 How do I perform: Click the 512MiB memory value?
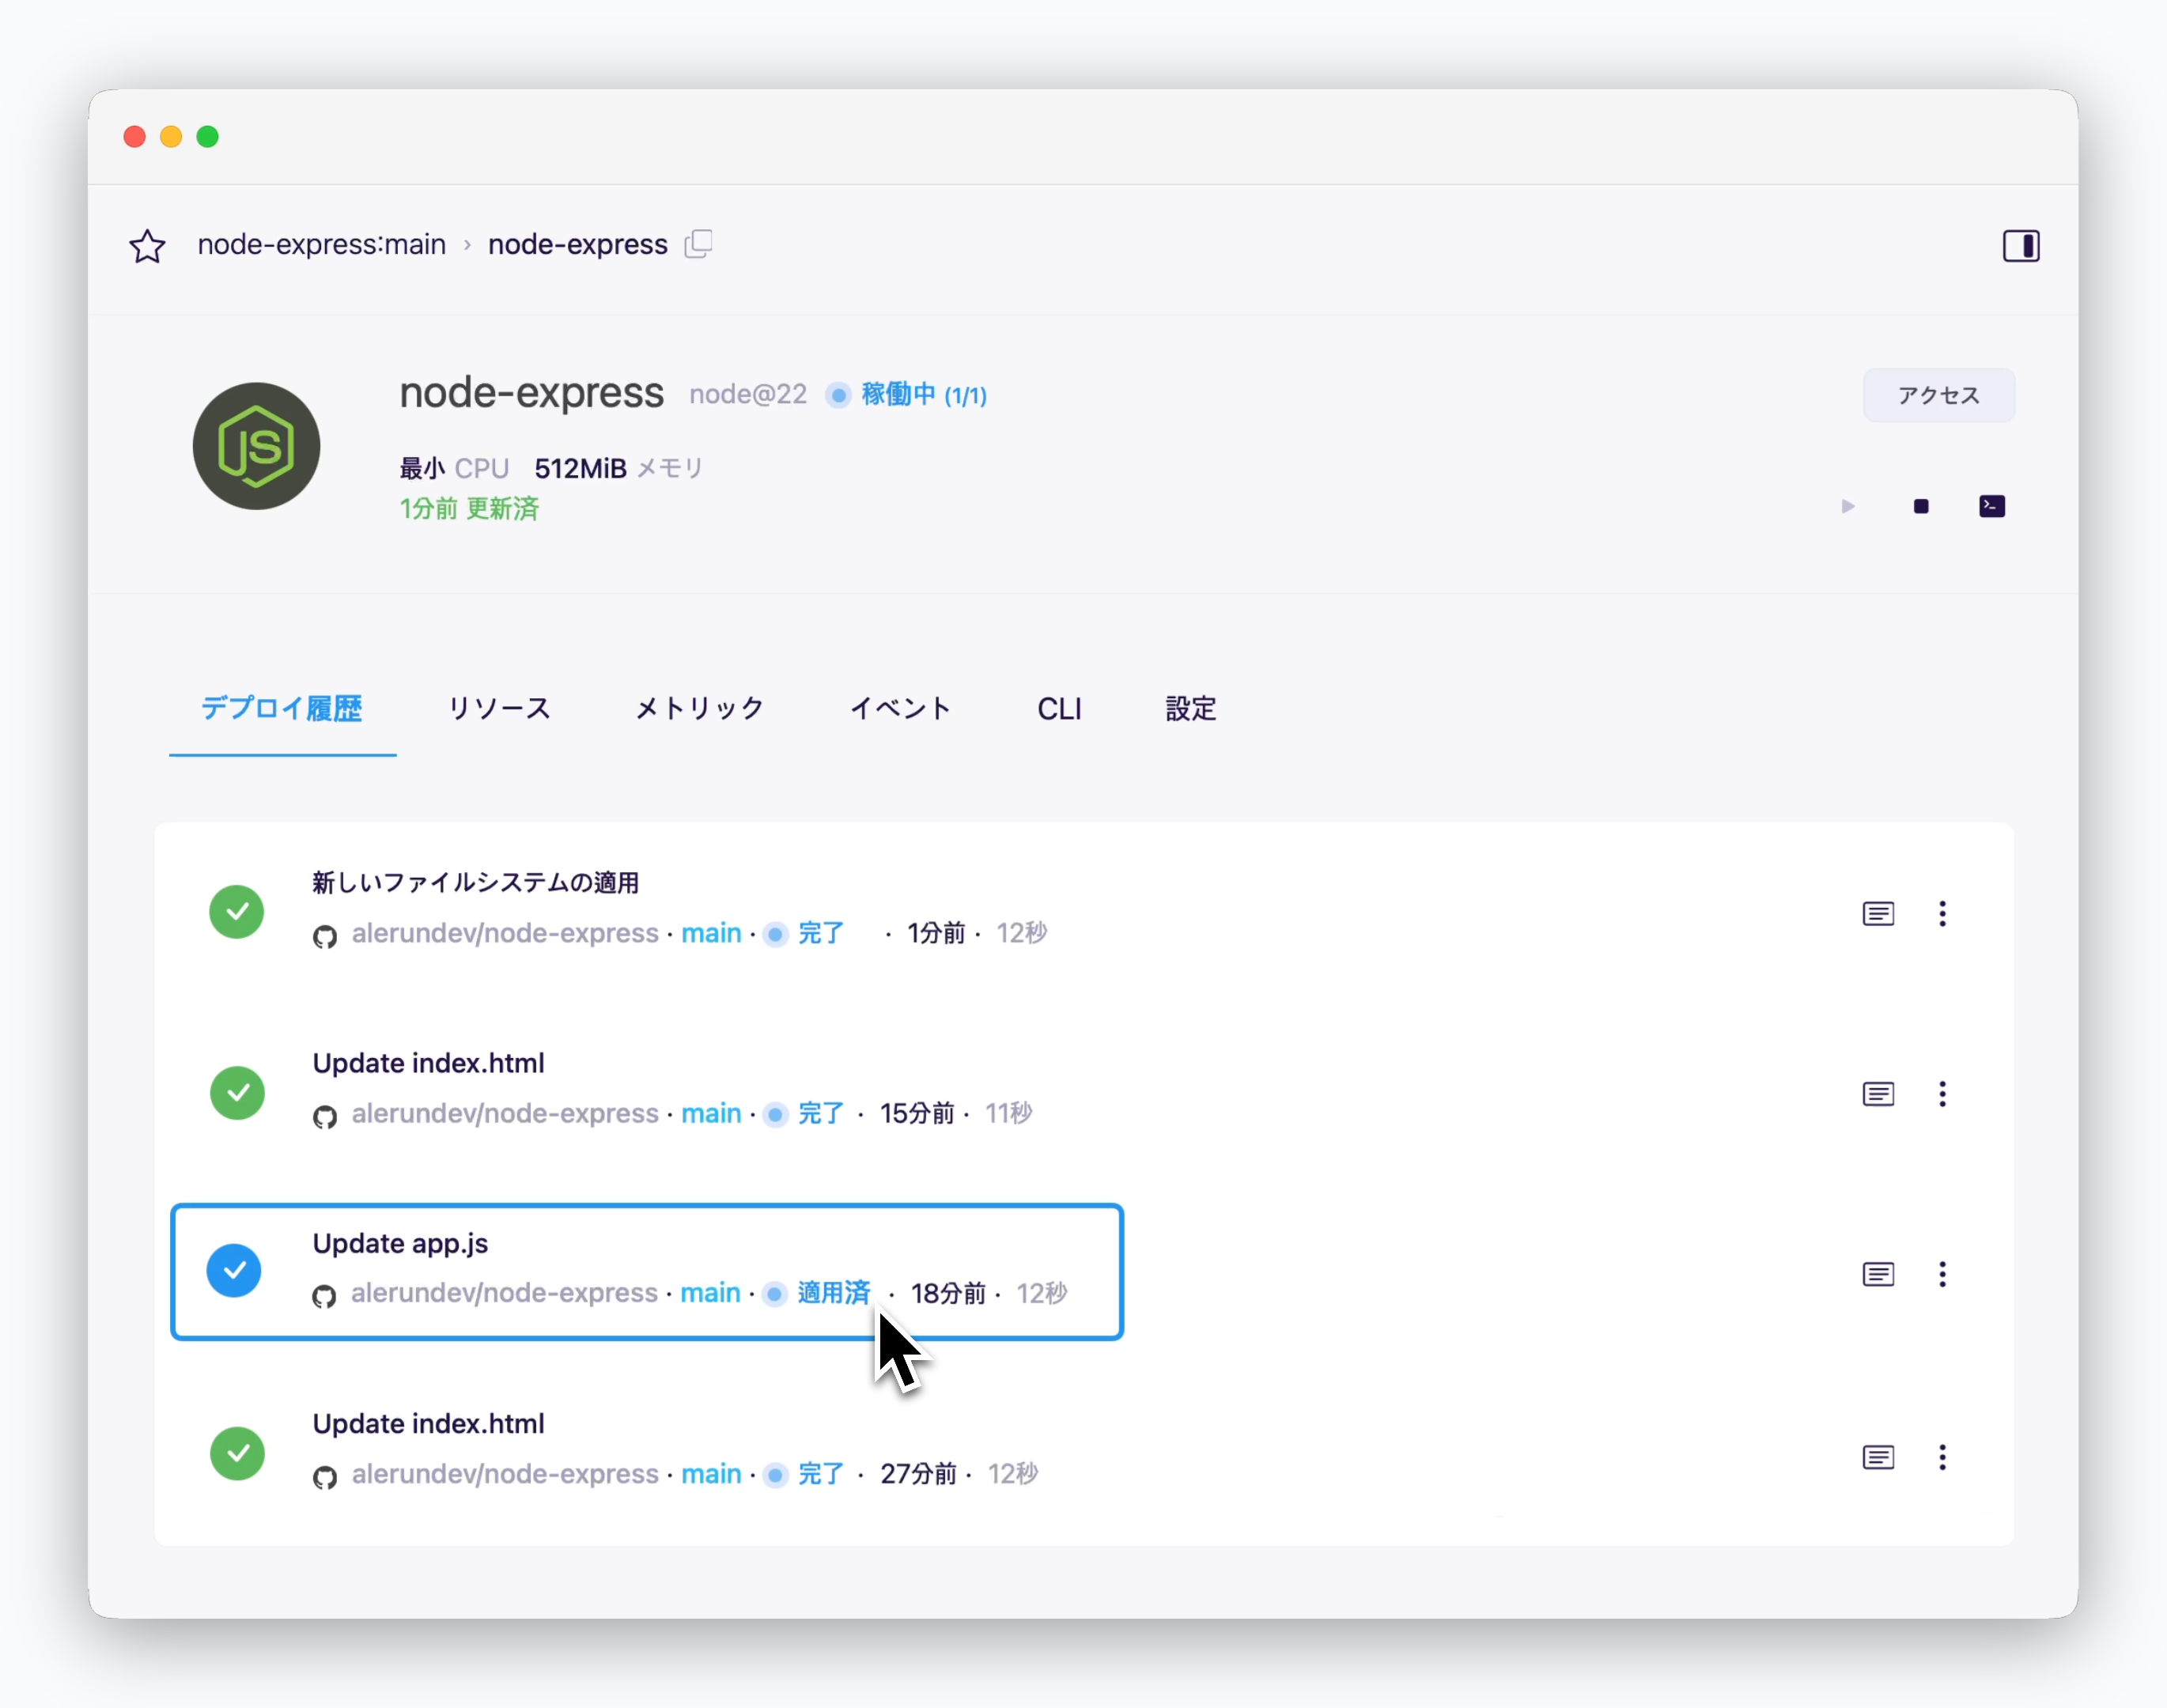[580, 469]
